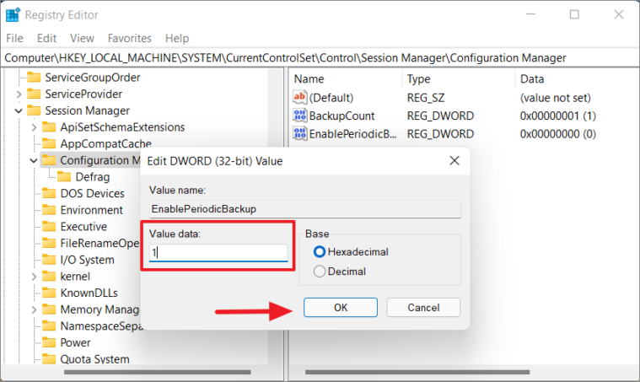Image resolution: width=640 pixels, height=382 pixels.
Task: Click the Memory Manag... folder icon
Action: 49,309
